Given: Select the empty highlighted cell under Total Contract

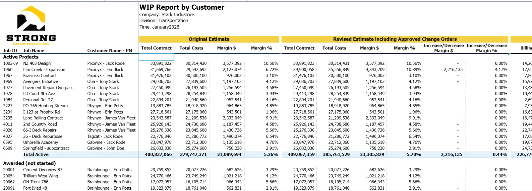Looking at the screenshot, I should pyautogui.click(x=156, y=57).
